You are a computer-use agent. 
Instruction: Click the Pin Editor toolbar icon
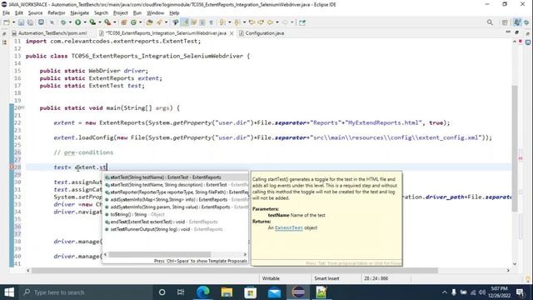(301, 22)
